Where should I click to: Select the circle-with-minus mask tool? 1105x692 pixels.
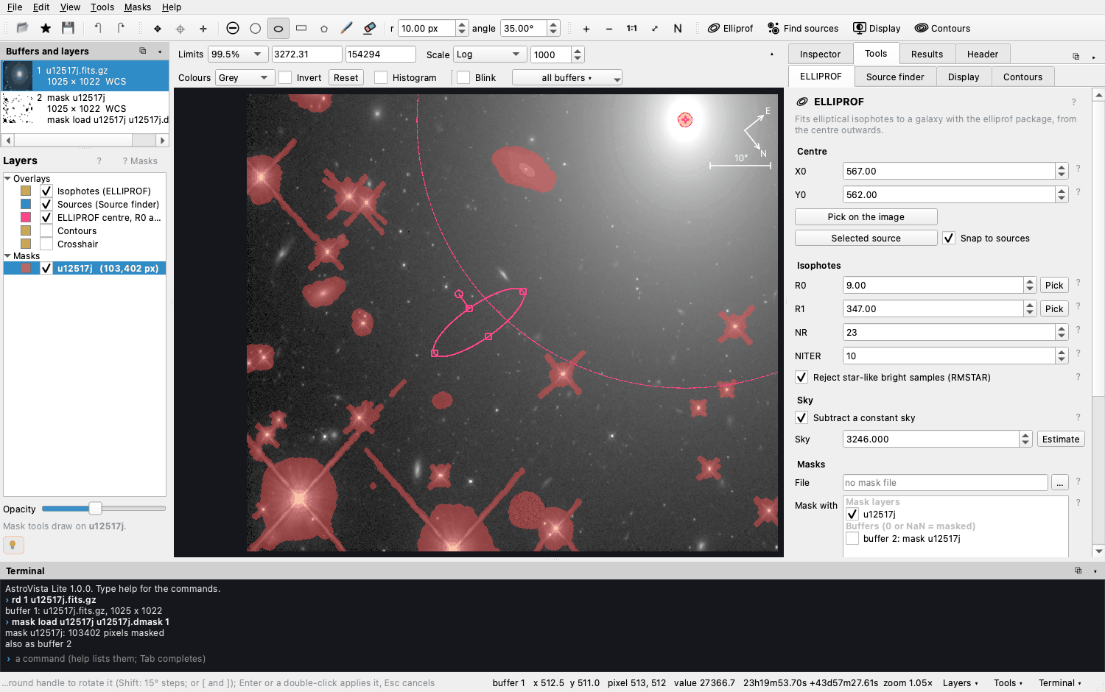[x=233, y=28]
